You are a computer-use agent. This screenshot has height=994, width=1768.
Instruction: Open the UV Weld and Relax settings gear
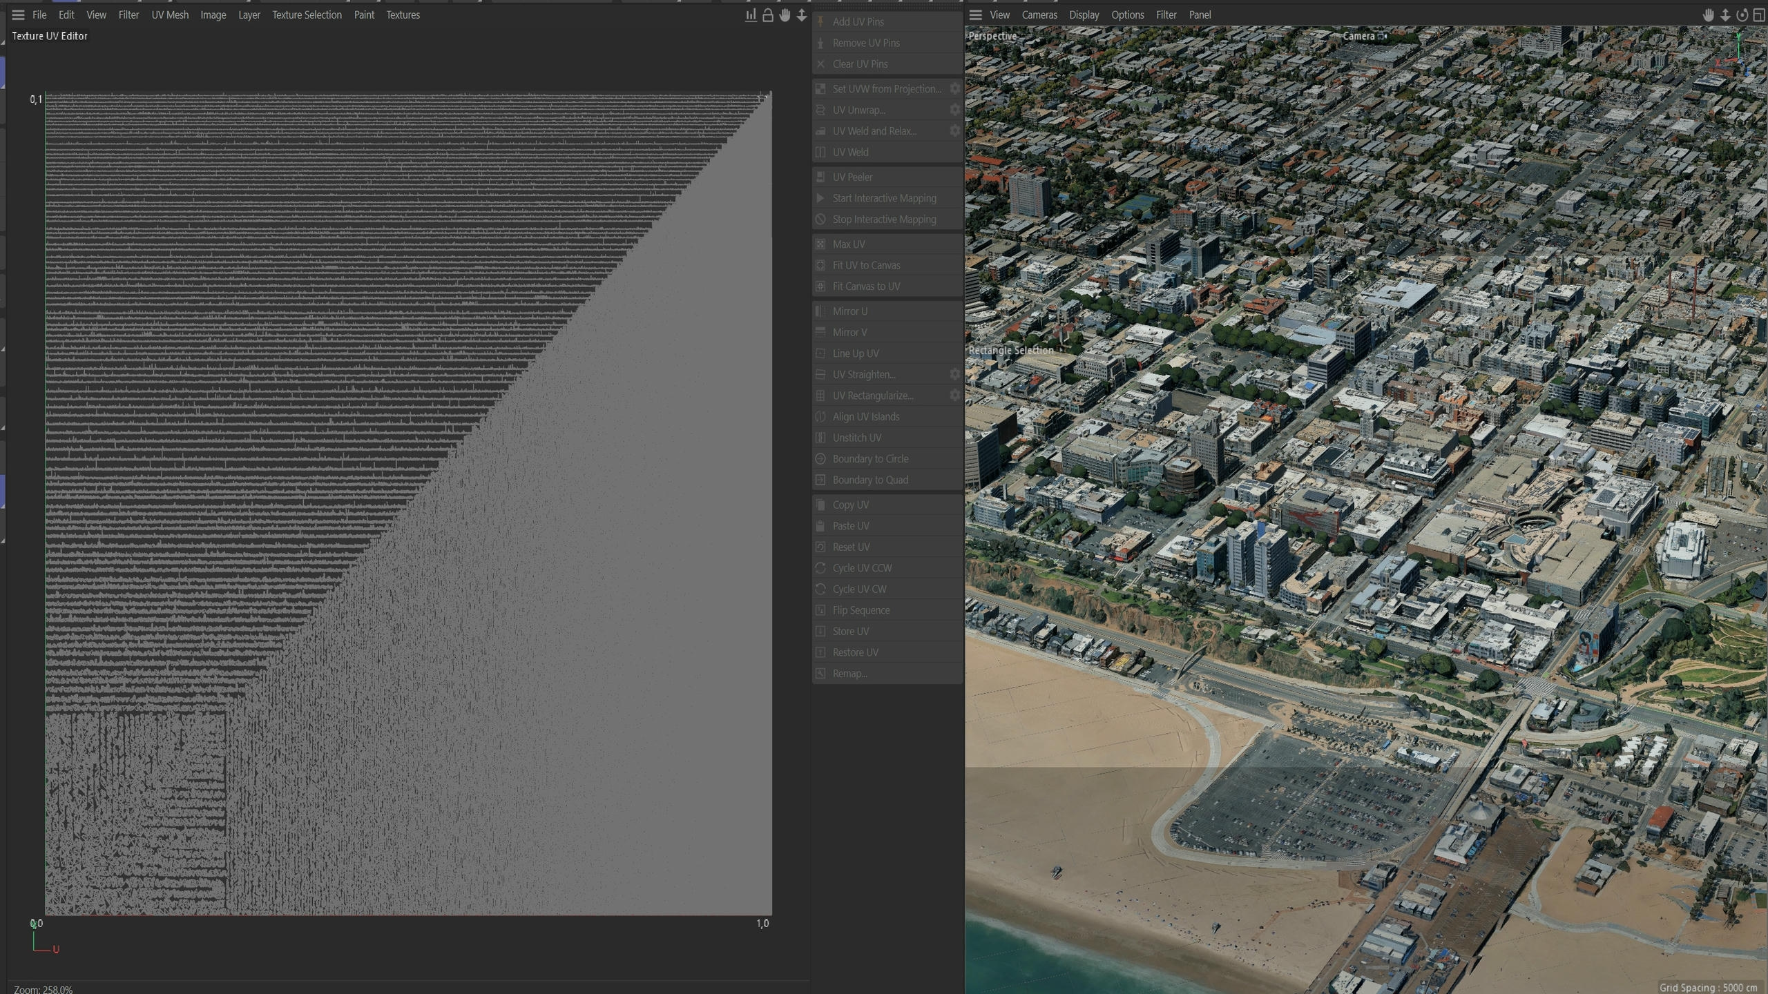pos(954,130)
